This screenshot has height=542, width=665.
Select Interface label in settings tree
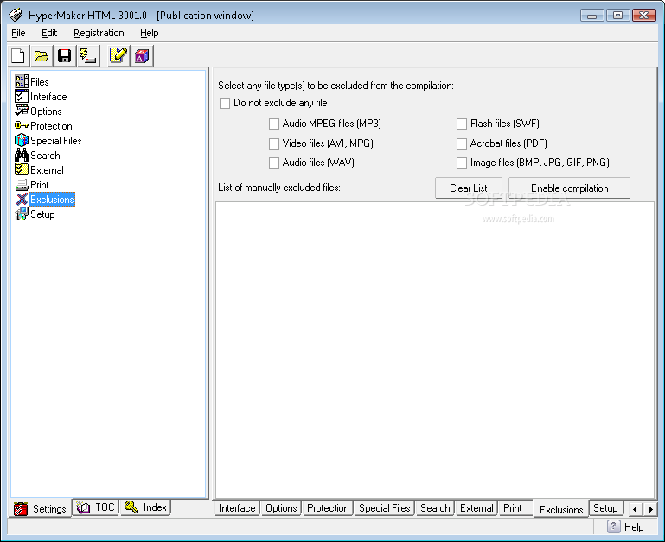click(x=48, y=97)
